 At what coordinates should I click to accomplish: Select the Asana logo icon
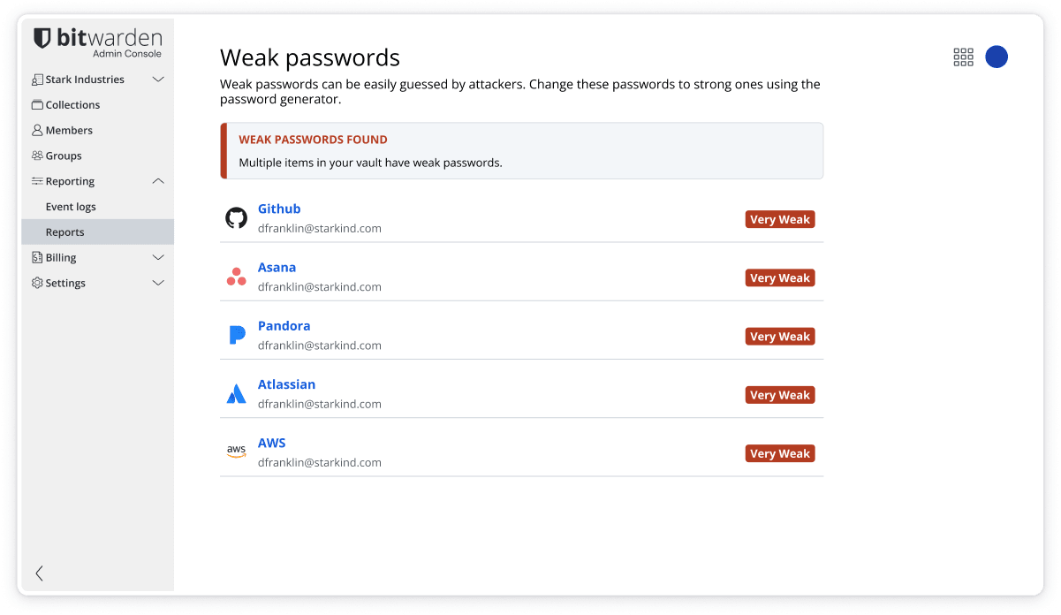[x=236, y=276]
